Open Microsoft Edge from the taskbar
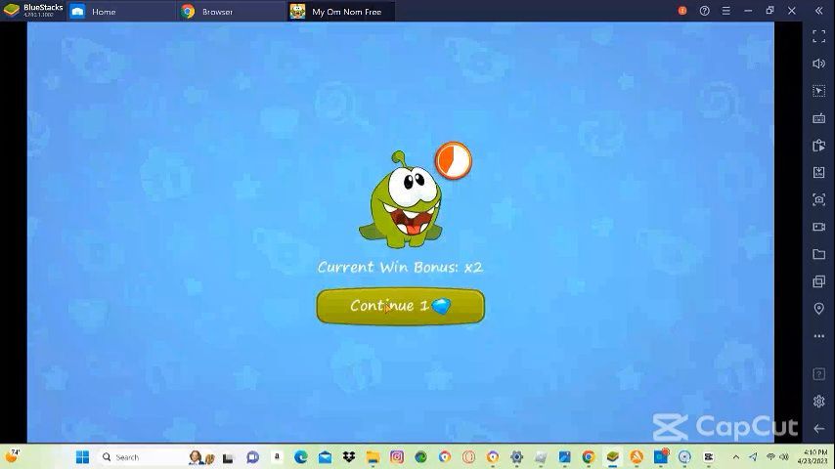The width and height of the screenshot is (835, 469). pos(301,456)
